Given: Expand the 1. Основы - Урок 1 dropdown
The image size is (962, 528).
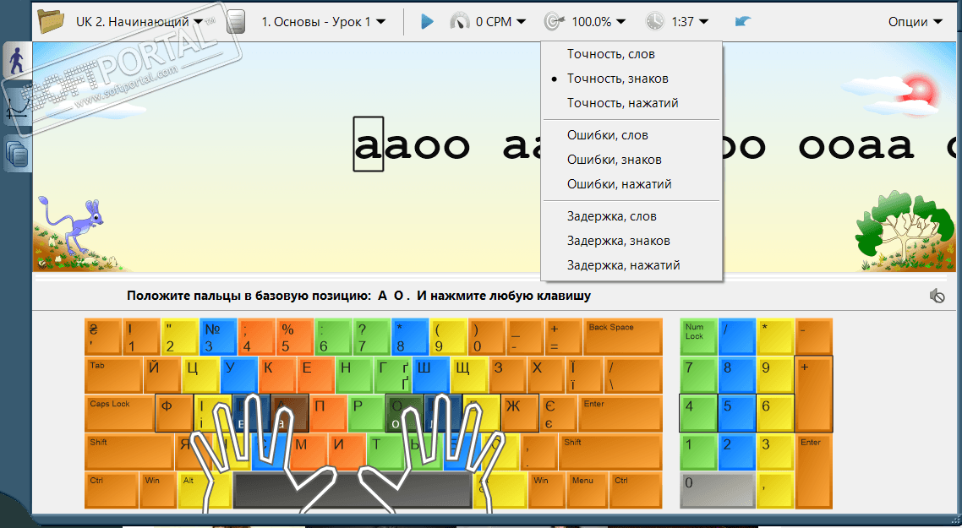Looking at the screenshot, I should pyautogui.click(x=323, y=22).
